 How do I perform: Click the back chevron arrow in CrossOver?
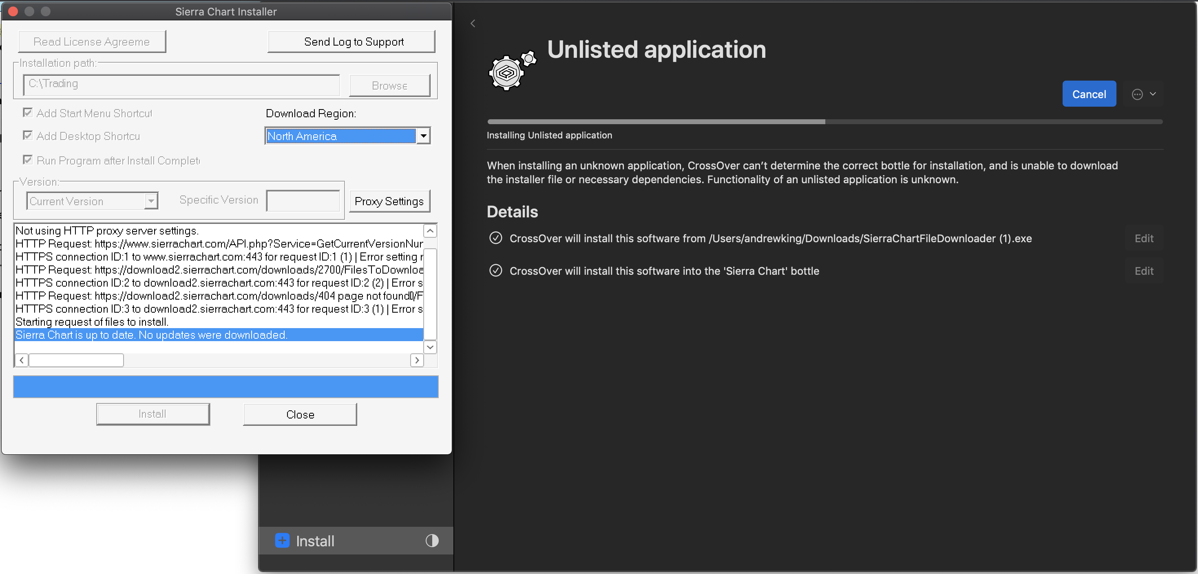[473, 23]
